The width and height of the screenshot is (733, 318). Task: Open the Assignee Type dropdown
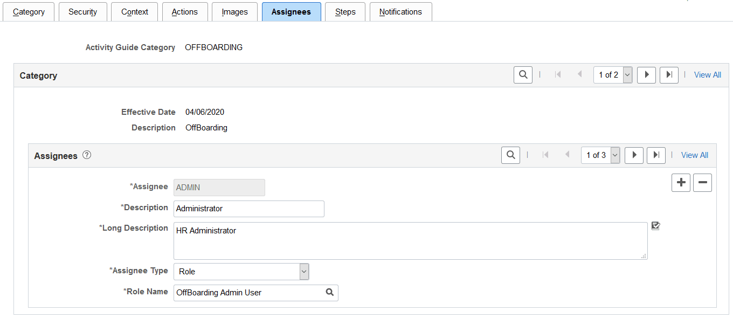(304, 271)
